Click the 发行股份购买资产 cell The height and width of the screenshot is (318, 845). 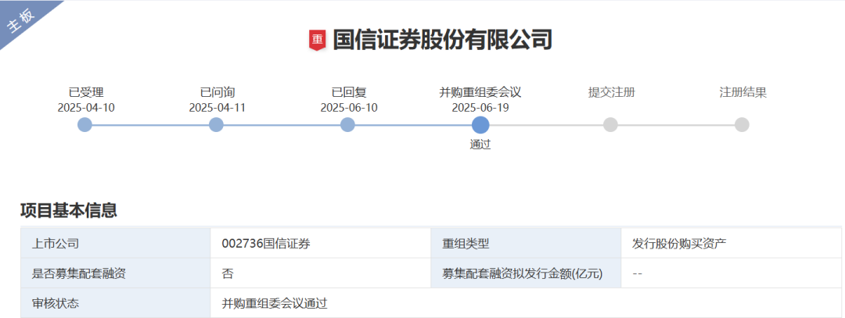tap(732, 243)
